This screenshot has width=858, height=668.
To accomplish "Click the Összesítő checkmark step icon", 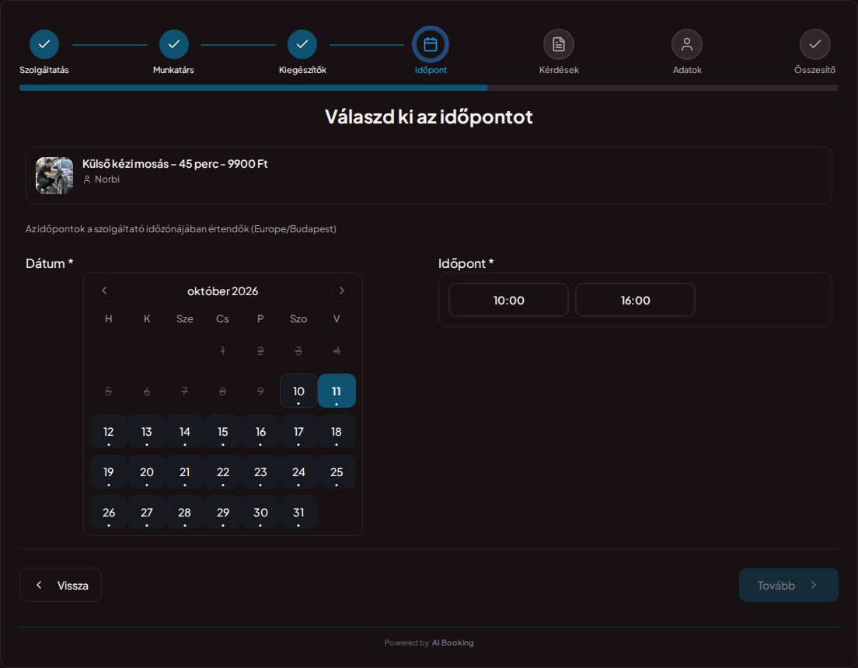I will 814,44.
